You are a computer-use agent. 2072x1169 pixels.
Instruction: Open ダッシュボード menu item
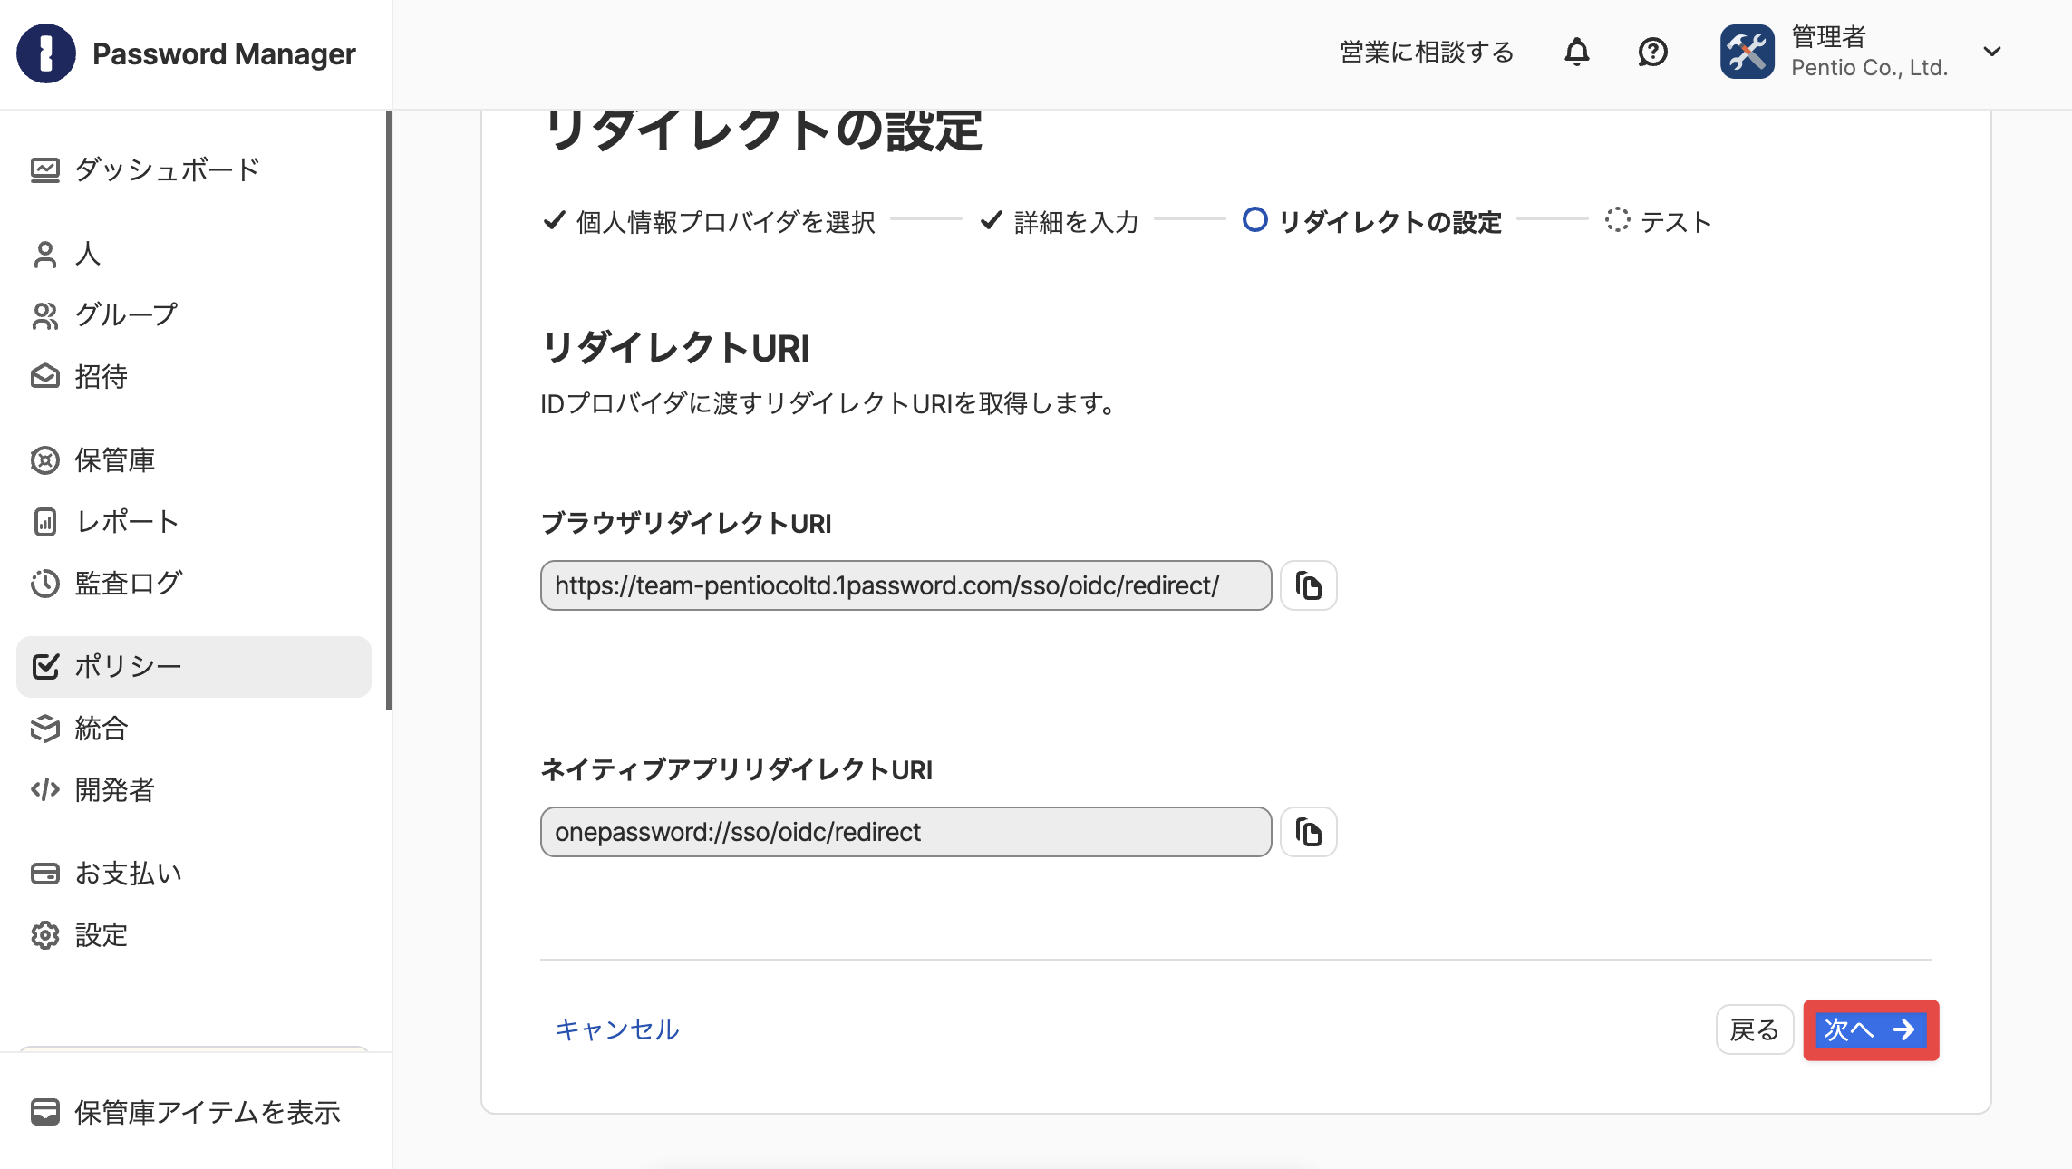(194, 170)
